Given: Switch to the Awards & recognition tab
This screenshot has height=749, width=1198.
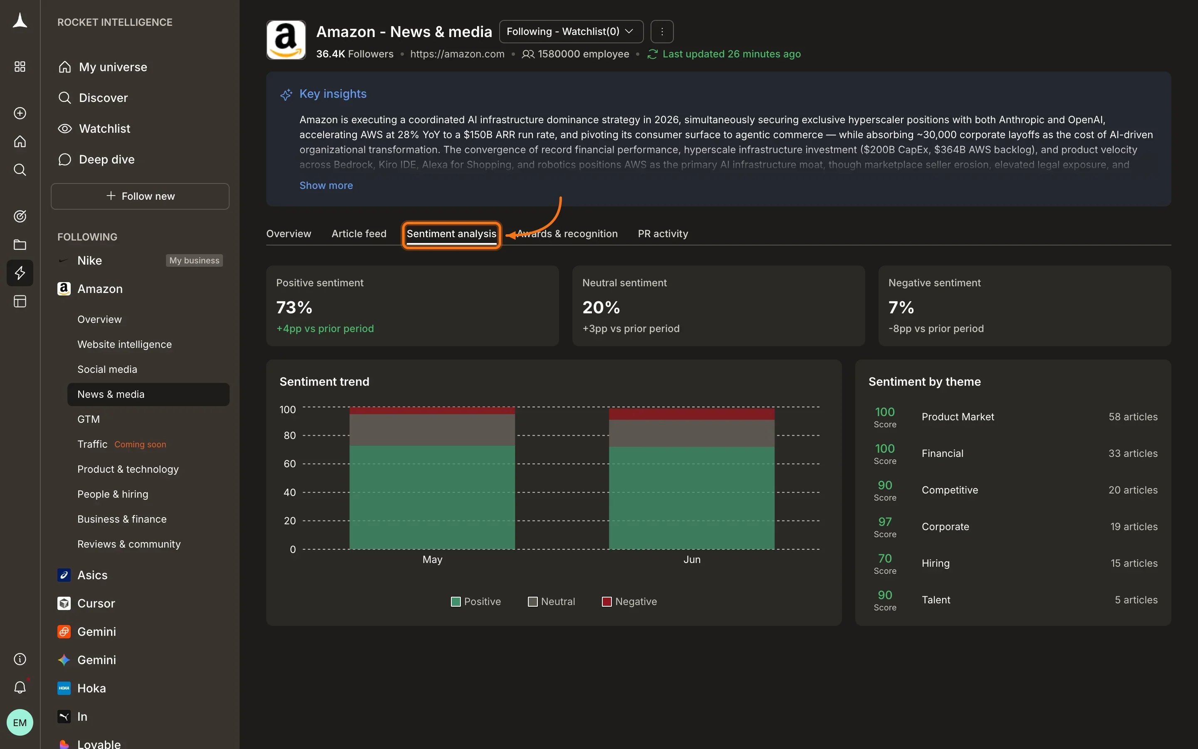Looking at the screenshot, I should point(567,234).
